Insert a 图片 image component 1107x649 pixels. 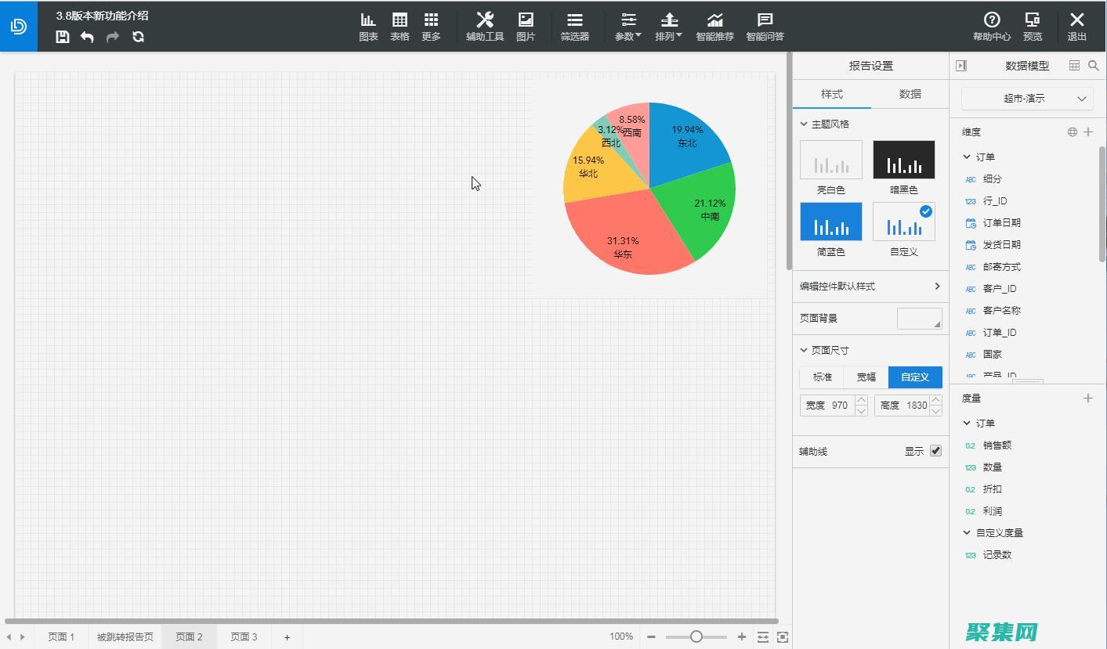526,26
